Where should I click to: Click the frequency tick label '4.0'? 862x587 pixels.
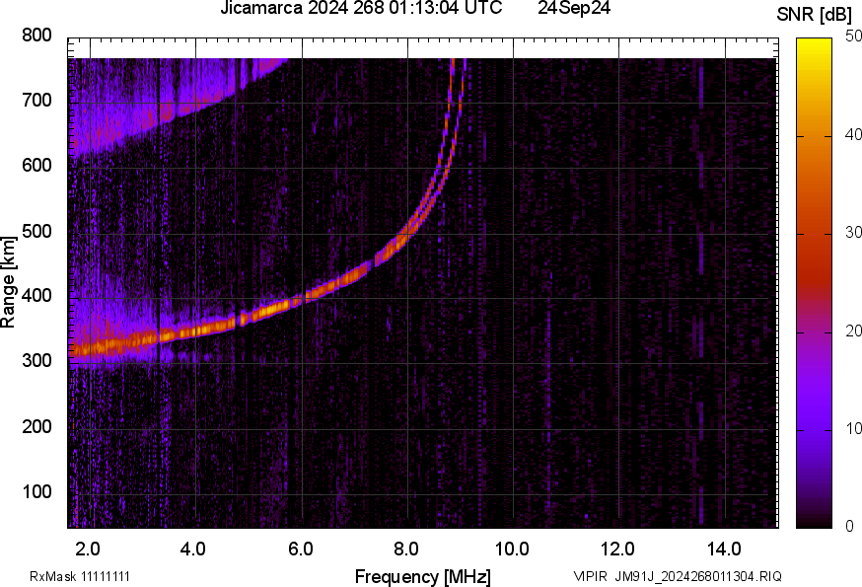pos(193,550)
